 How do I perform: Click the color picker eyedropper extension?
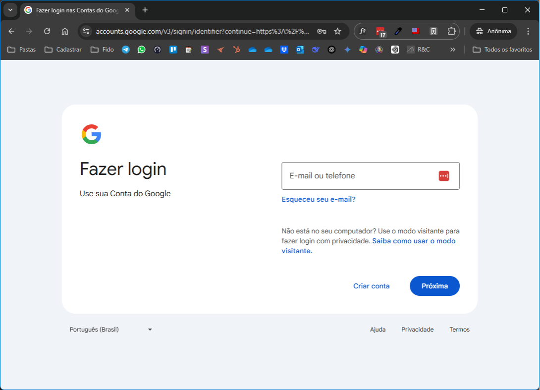coord(398,31)
